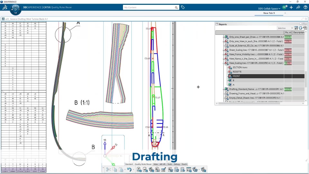The image size is (309, 174).
Task: Click the gear refresh rule icon in the toolbar
Action: (171, 169)
